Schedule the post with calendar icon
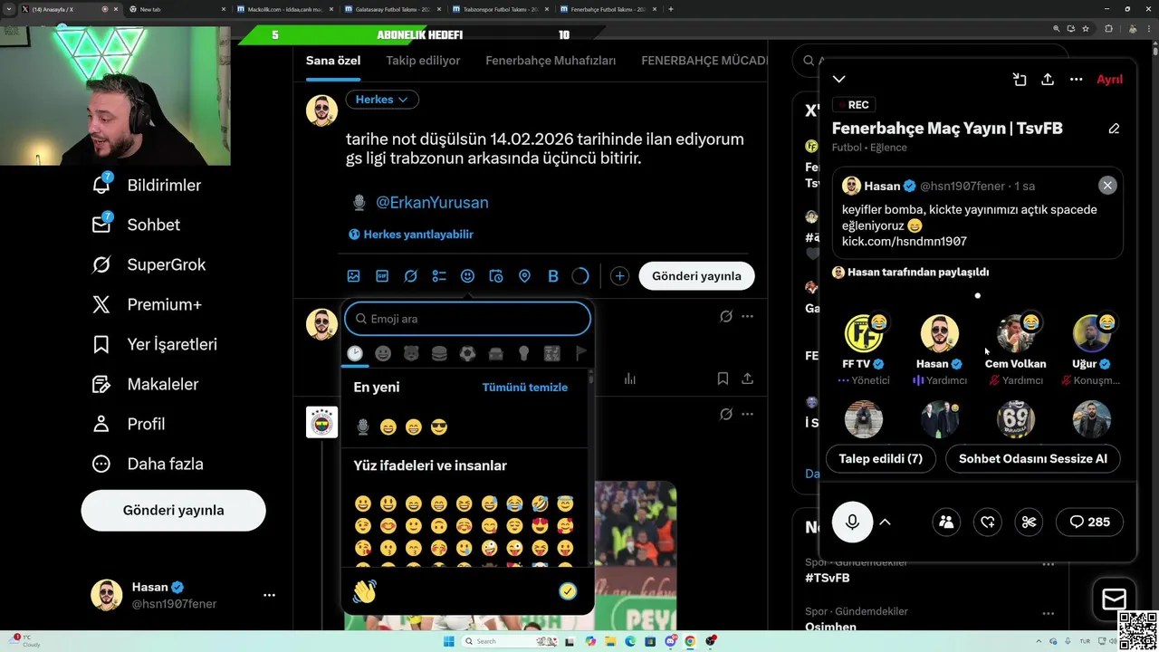This screenshot has height=652, width=1159. pyautogui.click(x=496, y=276)
